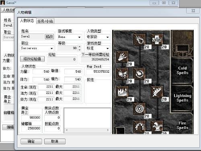Increase the 等级 level with the up arrow
This screenshot has height=151, width=201.
pos(80,47)
